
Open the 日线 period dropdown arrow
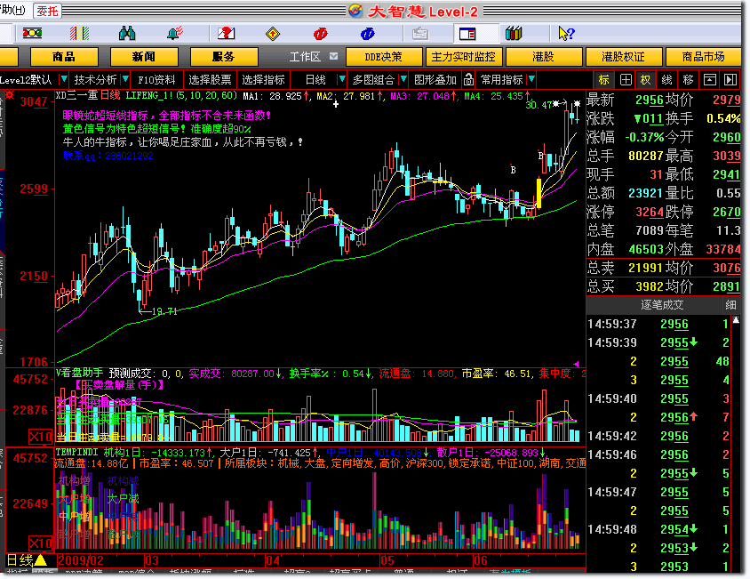[x=341, y=79]
